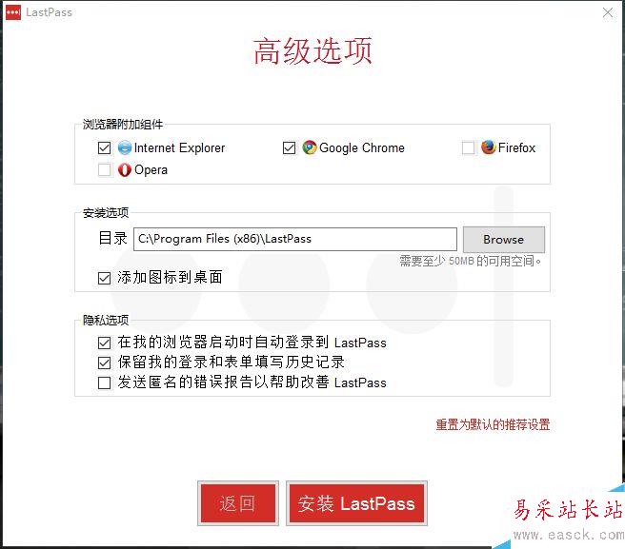Enable the Opera add-on checkbox

pos(105,170)
